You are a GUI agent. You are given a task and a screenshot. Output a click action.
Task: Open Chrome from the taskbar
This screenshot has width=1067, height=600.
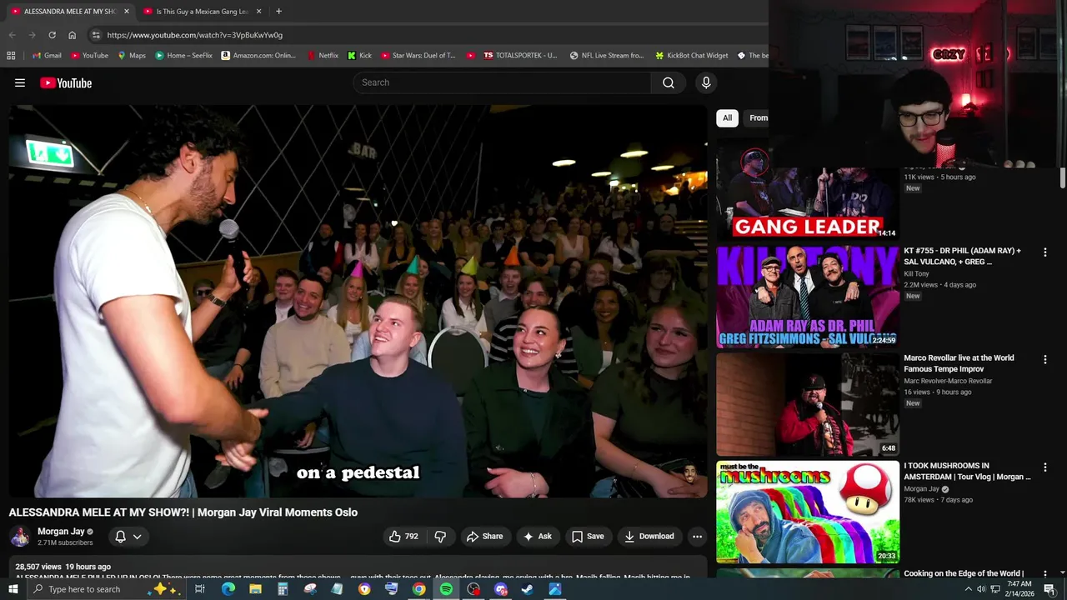coord(418,589)
